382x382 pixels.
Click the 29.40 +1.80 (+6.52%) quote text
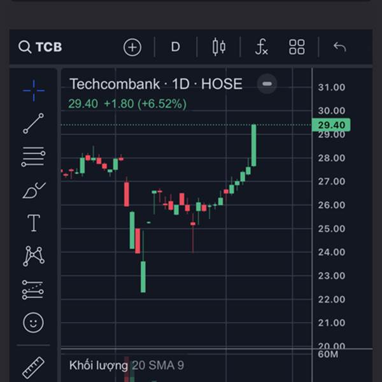(127, 104)
